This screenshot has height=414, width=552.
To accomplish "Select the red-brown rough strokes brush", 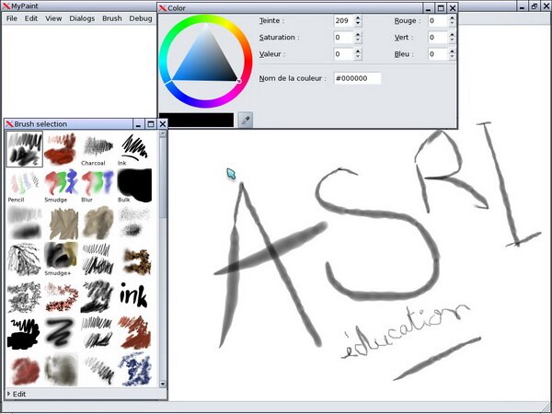I will [x=134, y=332].
